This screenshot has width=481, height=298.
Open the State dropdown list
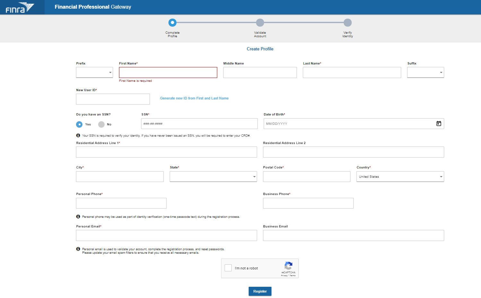213,176
